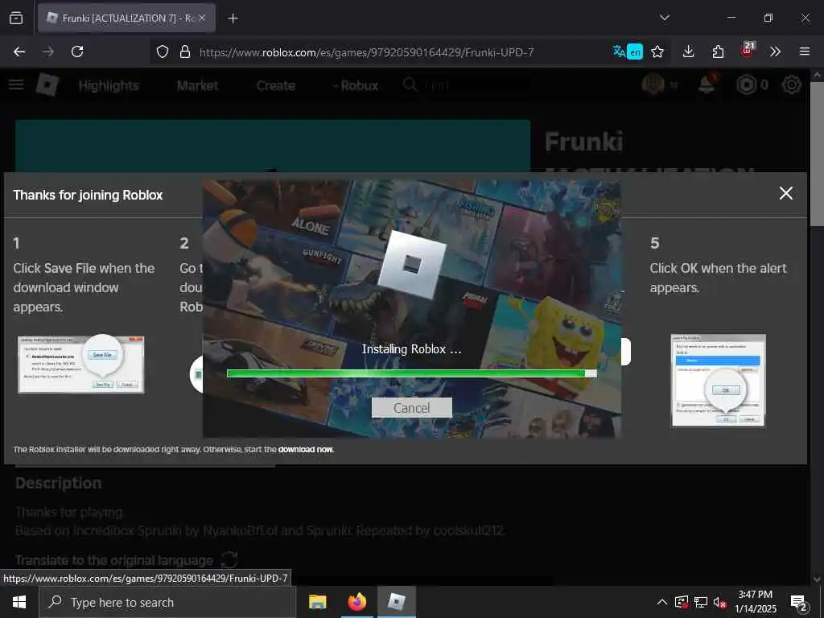
Task: Switch to Roblox installer in taskbar
Action: 396,602
